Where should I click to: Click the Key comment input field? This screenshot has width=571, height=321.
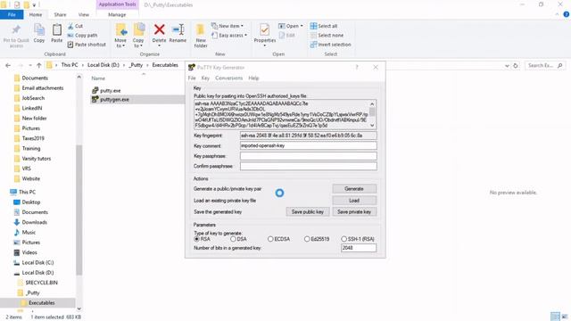tap(308, 145)
